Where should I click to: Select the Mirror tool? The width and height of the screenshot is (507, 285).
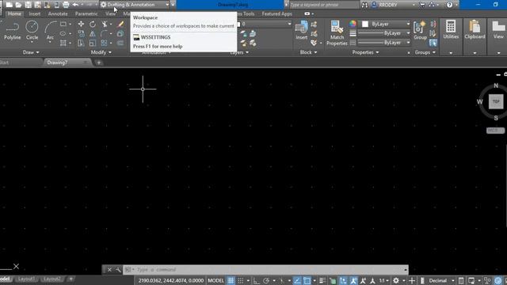[93, 33]
